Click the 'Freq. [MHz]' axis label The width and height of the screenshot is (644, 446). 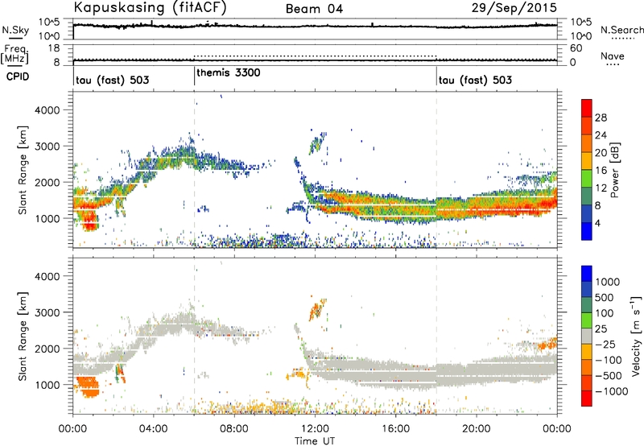[14, 55]
